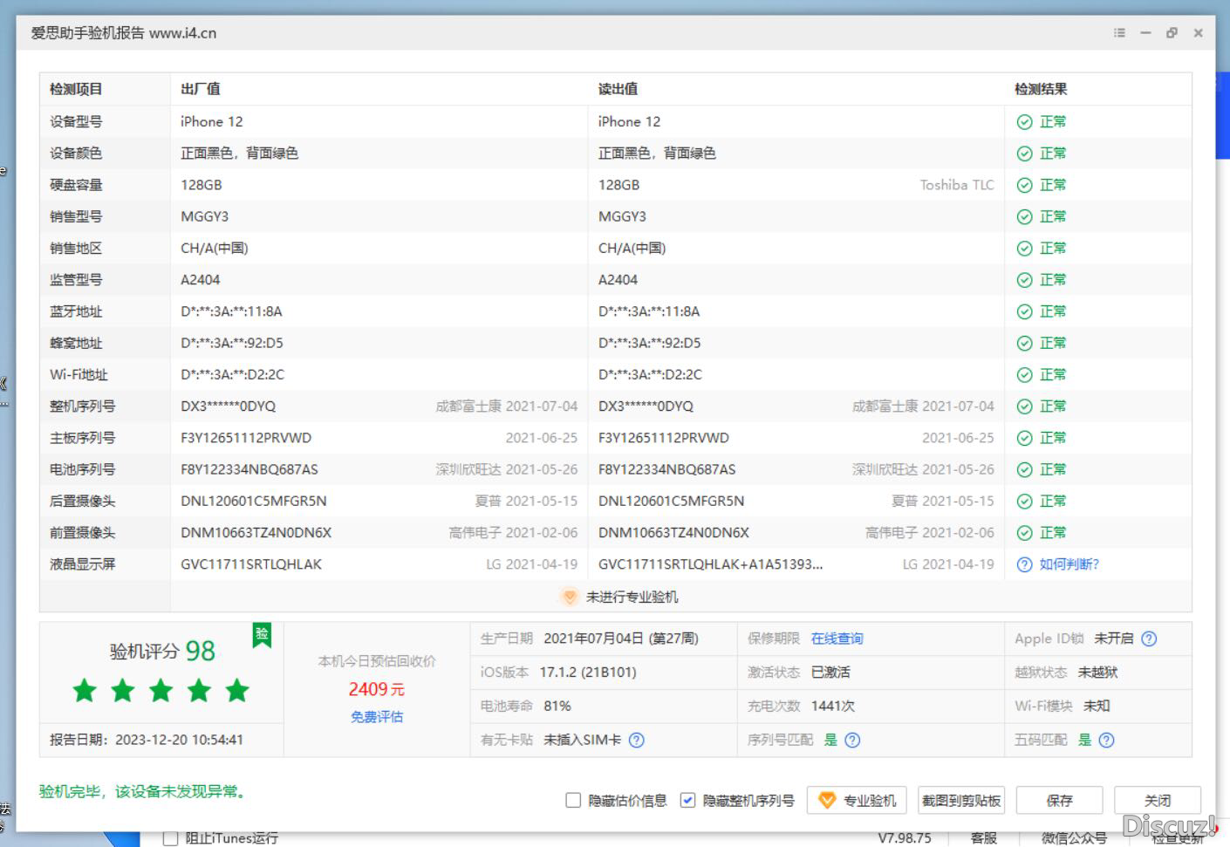Click the 报告日期 2023-12-20 10:54:41 text

(147, 740)
